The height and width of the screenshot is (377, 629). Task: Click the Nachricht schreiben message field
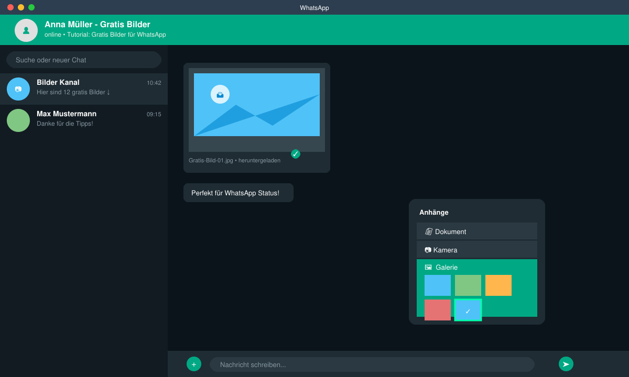(x=372, y=364)
